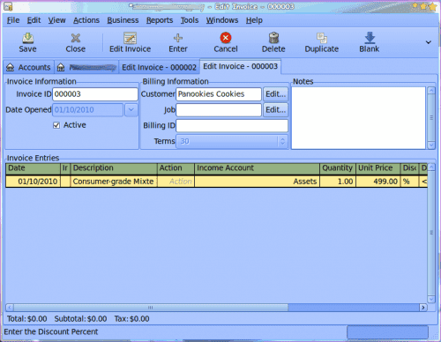Image resolution: width=441 pixels, height=342 pixels.
Task: Click the Income Account column header
Action: [257, 168]
